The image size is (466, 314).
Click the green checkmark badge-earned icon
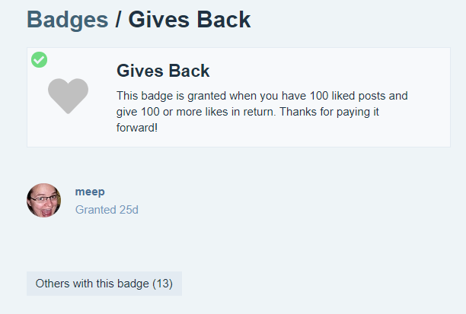point(40,59)
